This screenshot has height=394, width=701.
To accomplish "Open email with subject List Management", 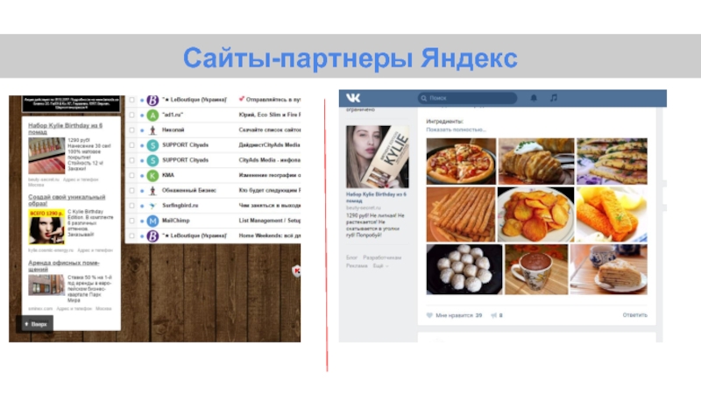I will (x=270, y=221).
